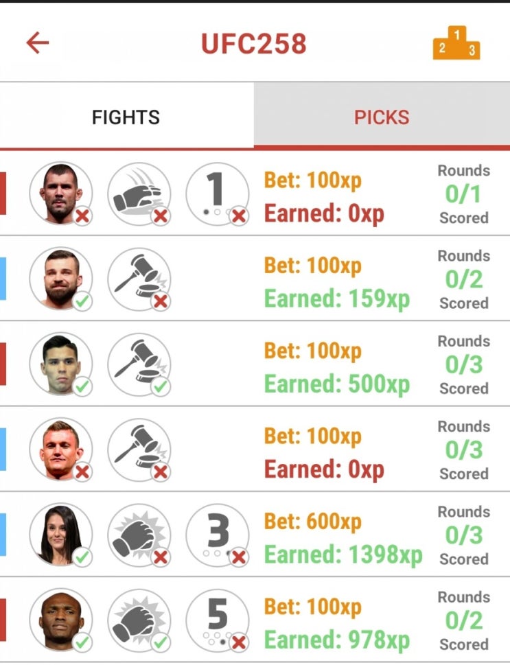
Task: Switch to the FIGHTS tab
Action: [126, 117]
